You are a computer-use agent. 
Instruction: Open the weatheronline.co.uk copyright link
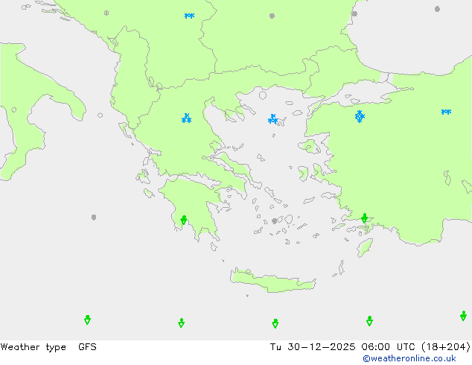(x=409, y=358)
